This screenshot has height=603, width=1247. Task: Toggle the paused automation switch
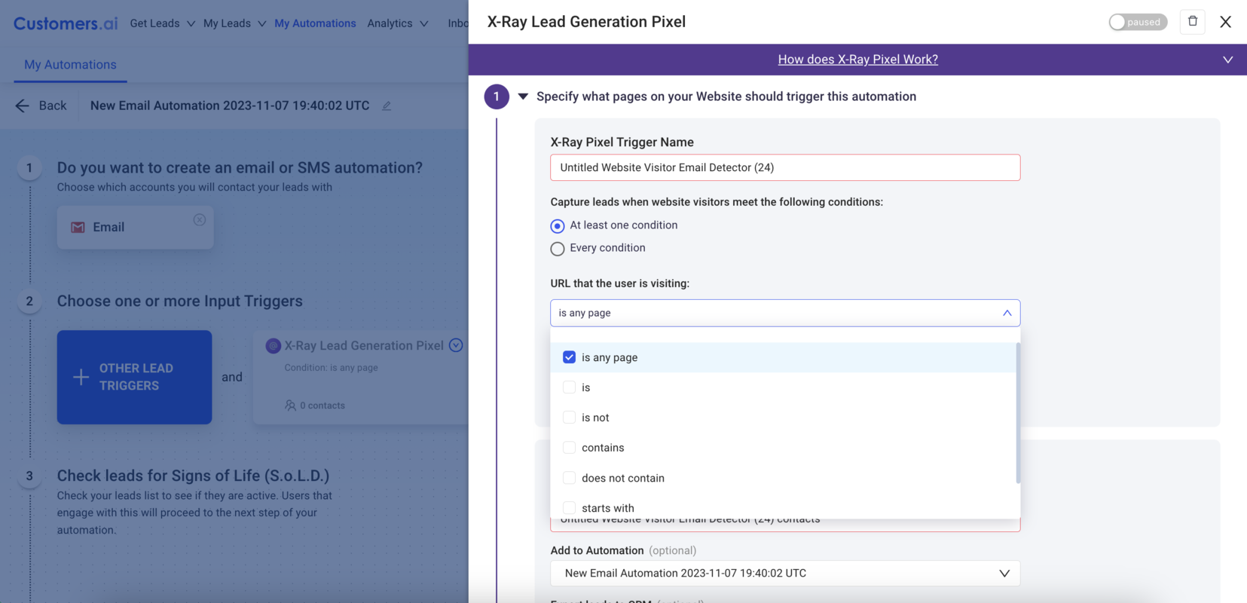coord(1137,22)
